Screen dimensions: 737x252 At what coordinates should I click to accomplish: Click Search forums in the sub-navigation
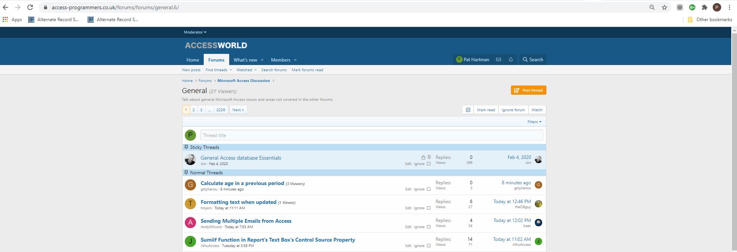click(x=274, y=70)
